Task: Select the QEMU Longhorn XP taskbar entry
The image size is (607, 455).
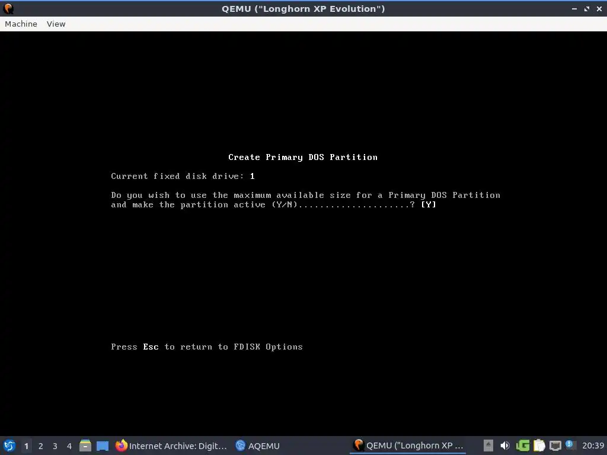Action: (408, 446)
